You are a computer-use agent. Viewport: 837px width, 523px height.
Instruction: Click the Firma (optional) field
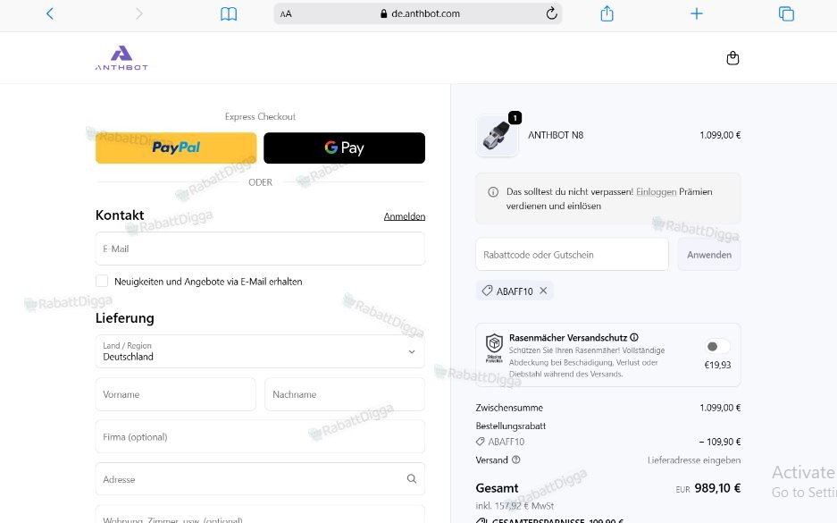coord(260,436)
